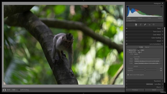The width and height of the screenshot is (167, 94).
Task: Select the Crop Overlay tool icon
Action: tap(141, 25)
